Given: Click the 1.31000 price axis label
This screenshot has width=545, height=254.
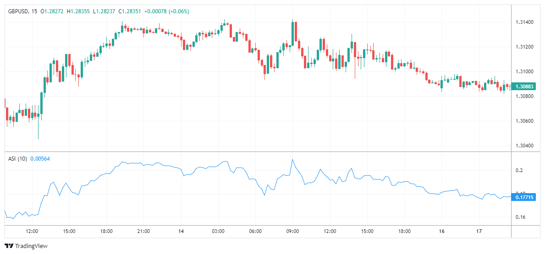Looking at the screenshot, I should tap(525, 71).
